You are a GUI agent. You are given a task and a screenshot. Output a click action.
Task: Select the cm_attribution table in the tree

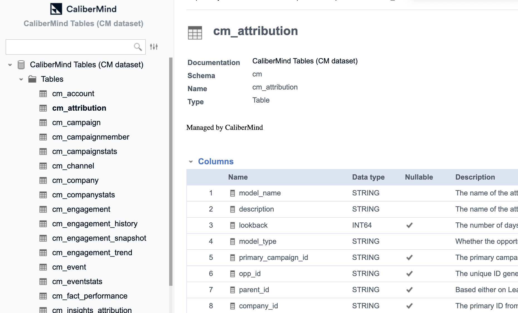point(79,108)
